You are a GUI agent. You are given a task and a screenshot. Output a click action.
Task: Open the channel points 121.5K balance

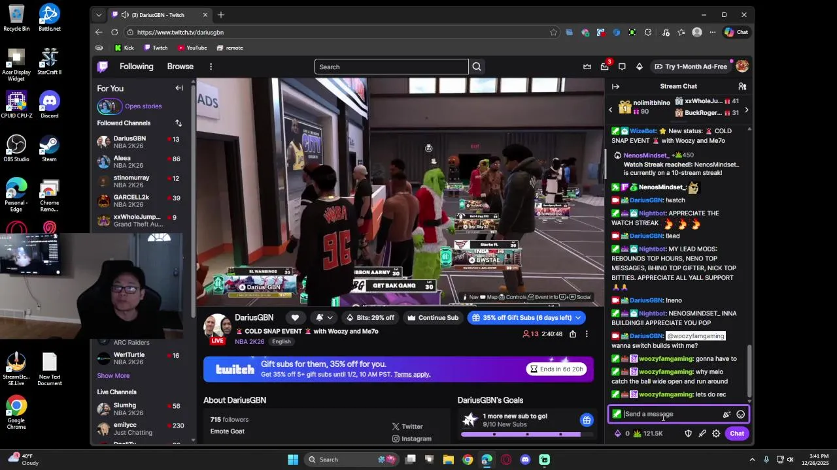tap(648, 433)
